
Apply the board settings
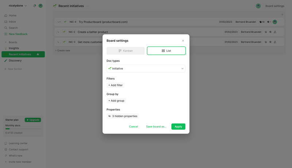(178, 127)
